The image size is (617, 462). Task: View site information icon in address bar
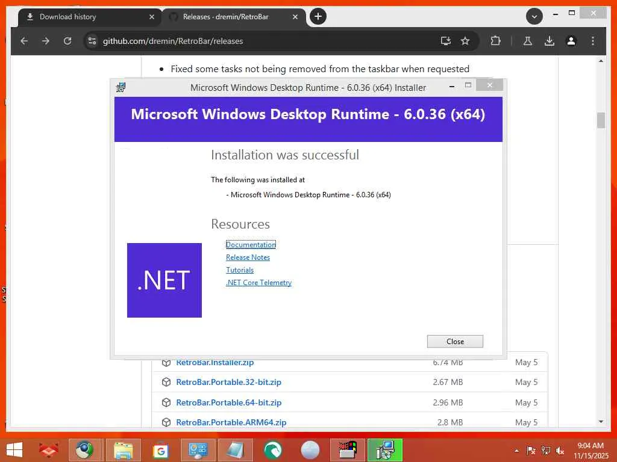pyautogui.click(x=92, y=41)
